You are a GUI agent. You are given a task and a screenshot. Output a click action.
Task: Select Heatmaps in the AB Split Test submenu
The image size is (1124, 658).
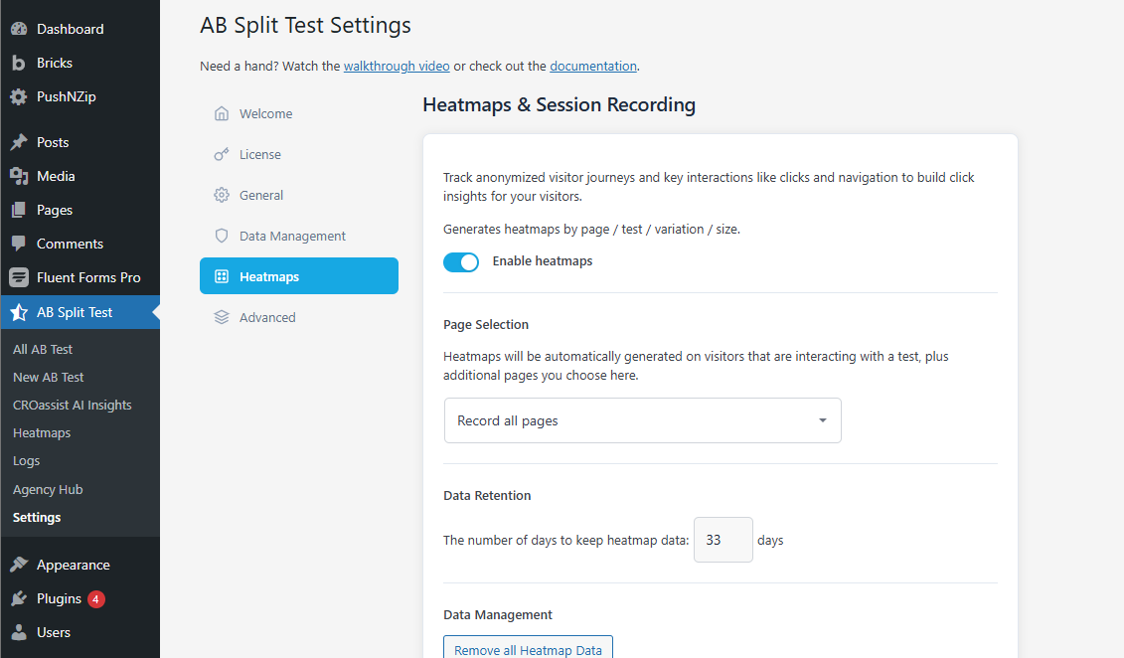40,432
